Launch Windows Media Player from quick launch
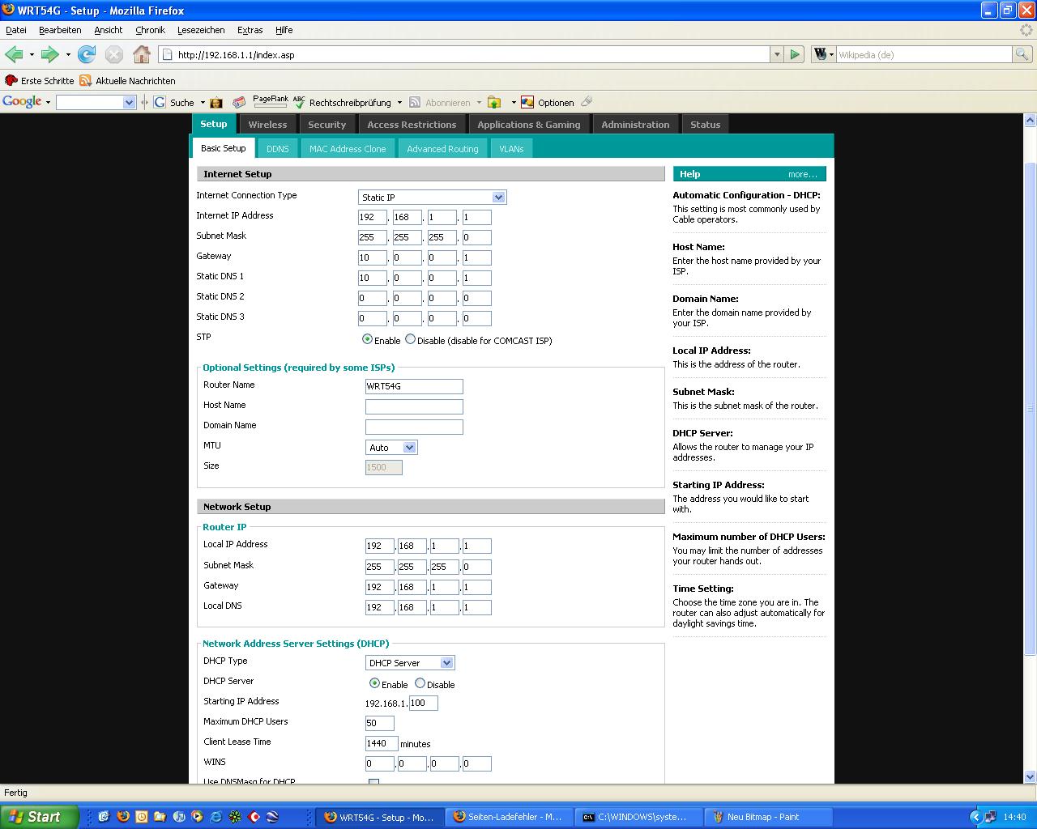 point(197,817)
